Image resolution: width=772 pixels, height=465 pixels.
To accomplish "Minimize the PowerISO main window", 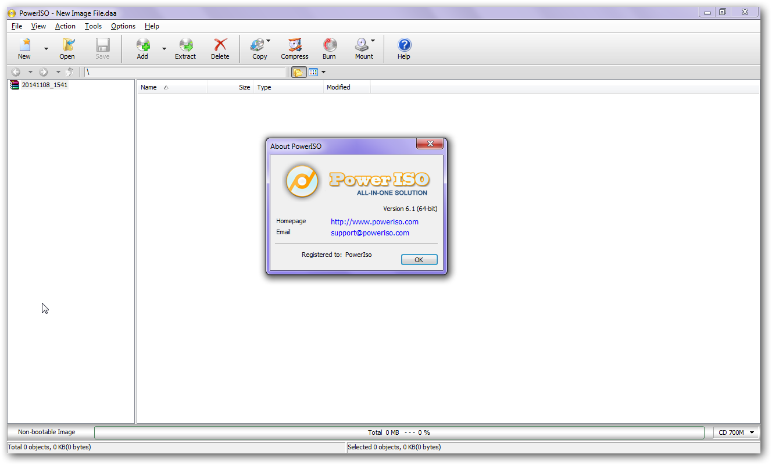I will [707, 12].
